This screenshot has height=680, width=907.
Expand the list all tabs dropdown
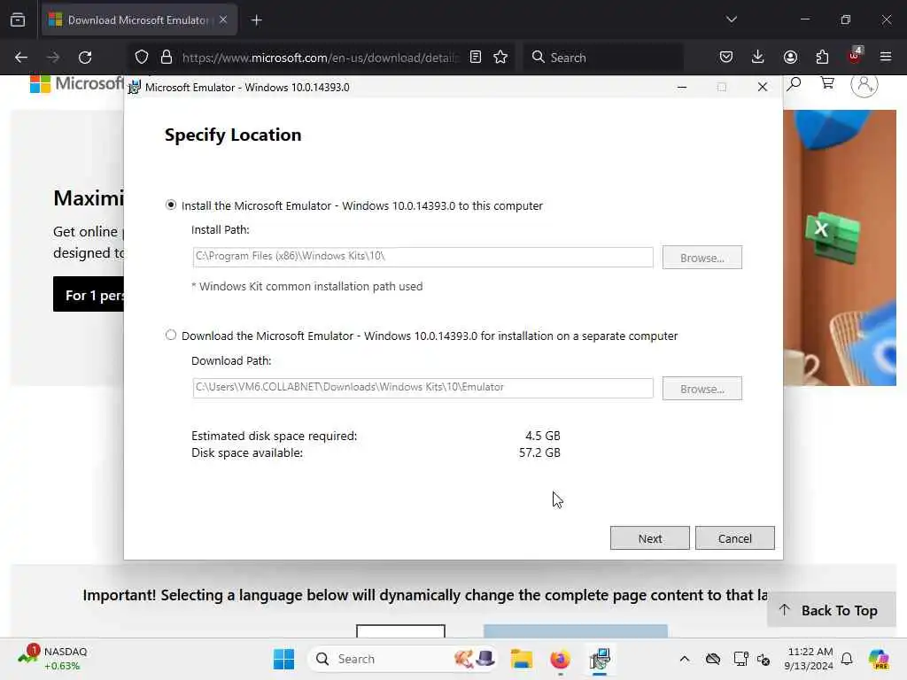732,19
